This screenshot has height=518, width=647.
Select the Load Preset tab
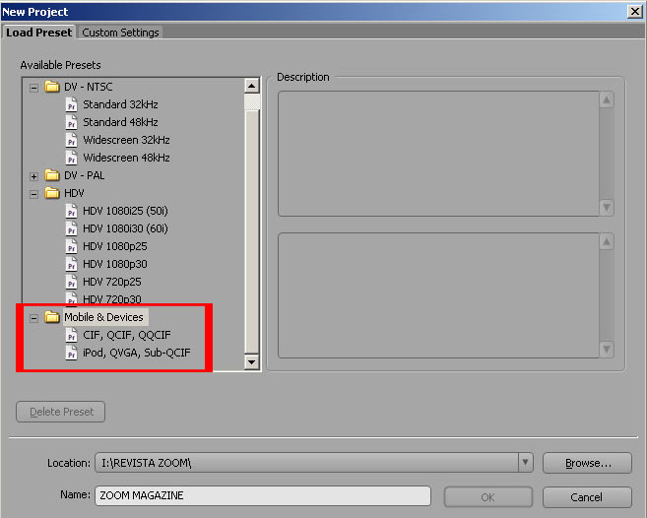pyautogui.click(x=38, y=32)
